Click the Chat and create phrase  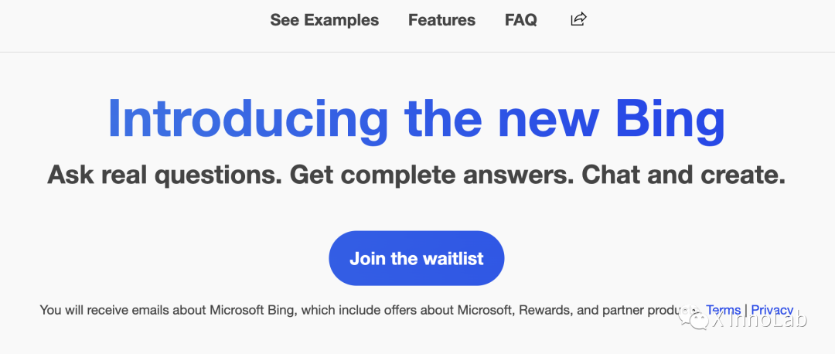pyautogui.click(x=683, y=174)
